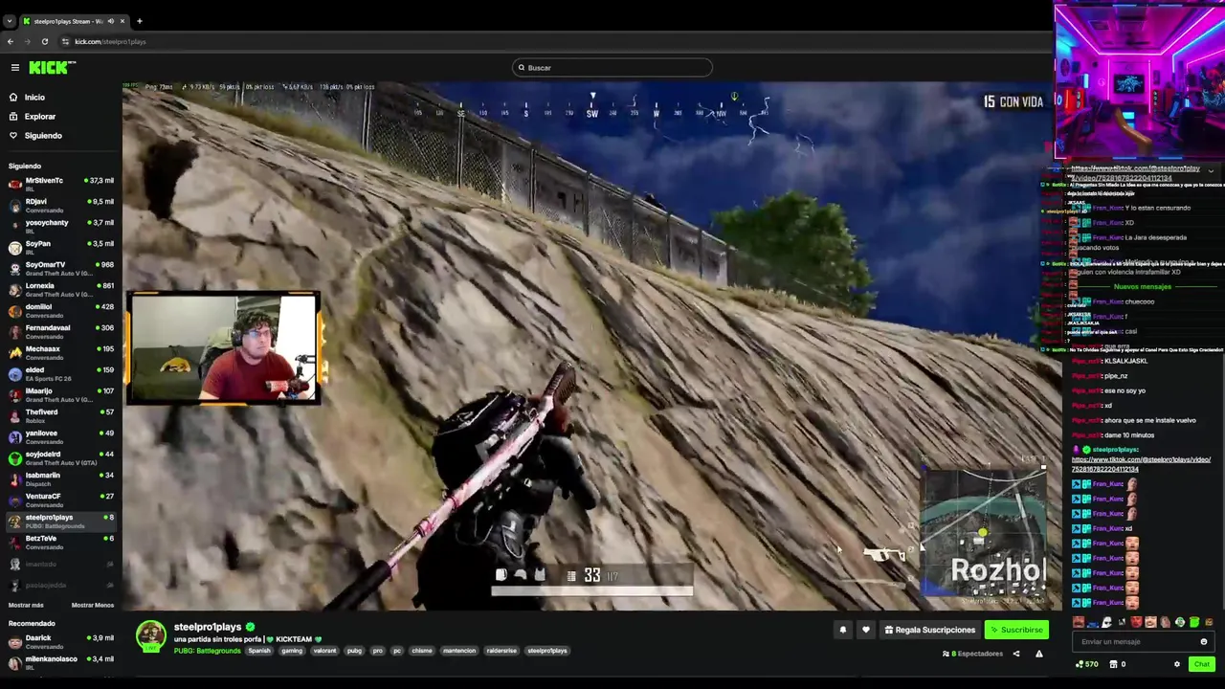Click the green Suscribirse button
The height and width of the screenshot is (689, 1225).
pyautogui.click(x=1016, y=630)
